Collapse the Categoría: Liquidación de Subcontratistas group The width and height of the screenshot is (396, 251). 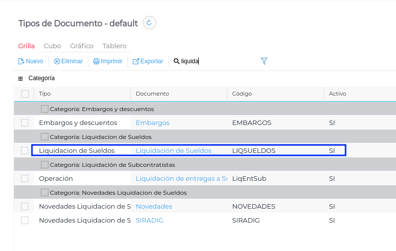click(44, 164)
